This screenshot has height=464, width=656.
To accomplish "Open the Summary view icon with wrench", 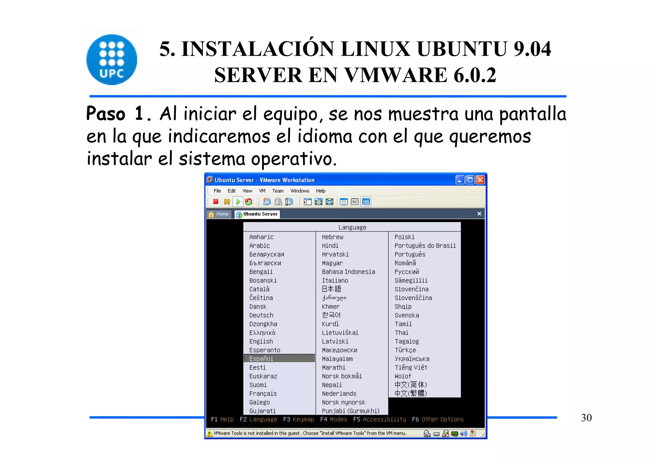I will pos(344,202).
